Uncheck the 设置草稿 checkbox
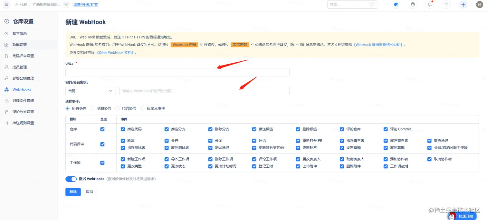 tap(342, 148)
